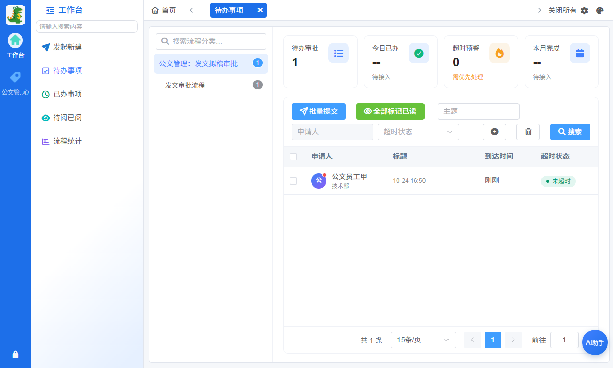This screenshot has height=368, width=613.
Task: Select the 发文审批流程 item
Action: coord(211,85)
